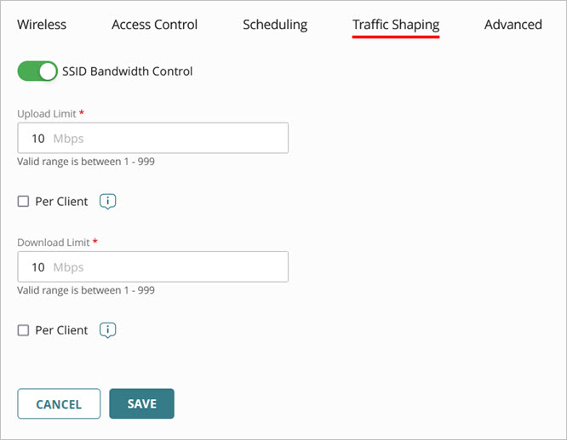
Task: Open the Advanced tab
Action: pos(513,25)
